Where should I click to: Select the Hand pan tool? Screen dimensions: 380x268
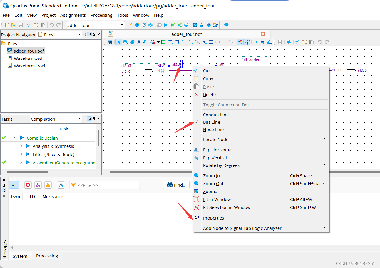point(132,42)
